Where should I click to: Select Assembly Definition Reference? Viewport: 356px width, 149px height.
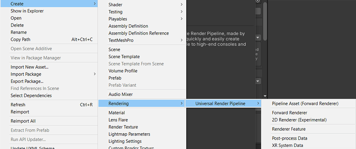pos(138,33)
